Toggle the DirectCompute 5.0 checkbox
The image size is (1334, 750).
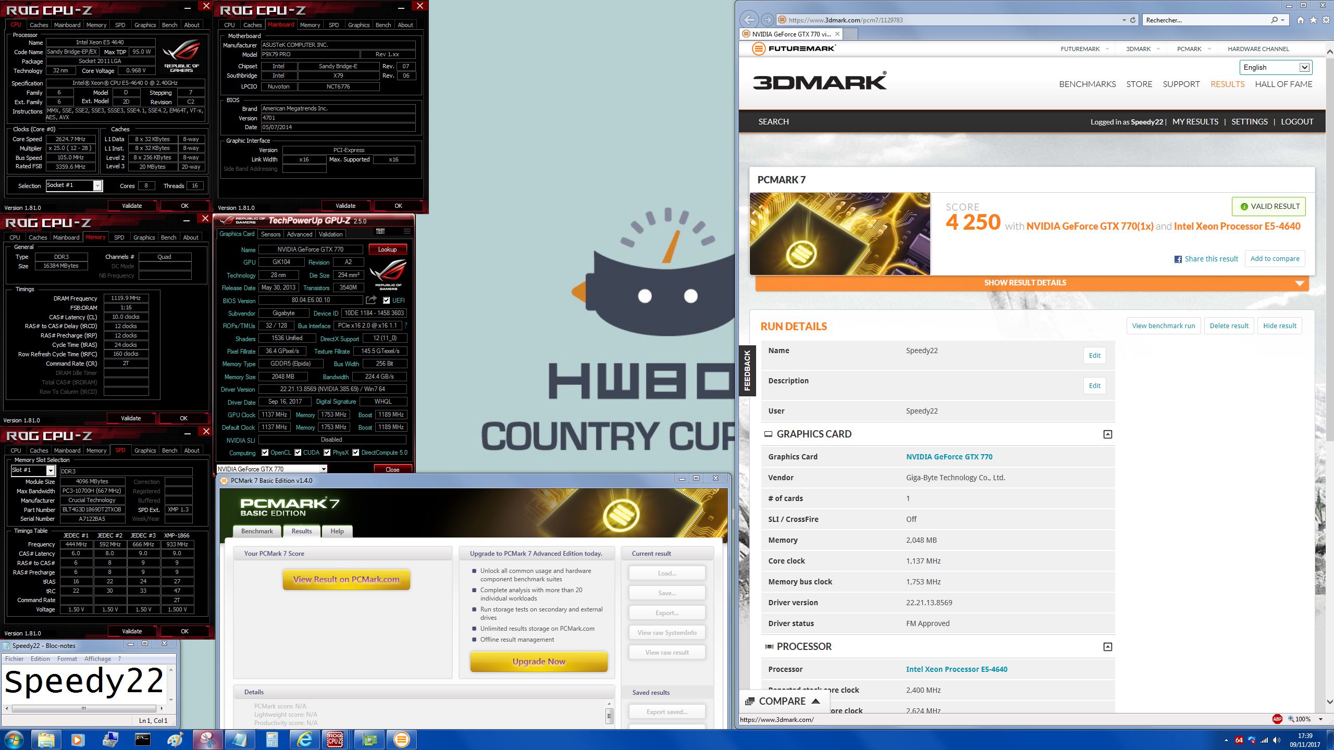pyautogui.click(x=356, y=453)
